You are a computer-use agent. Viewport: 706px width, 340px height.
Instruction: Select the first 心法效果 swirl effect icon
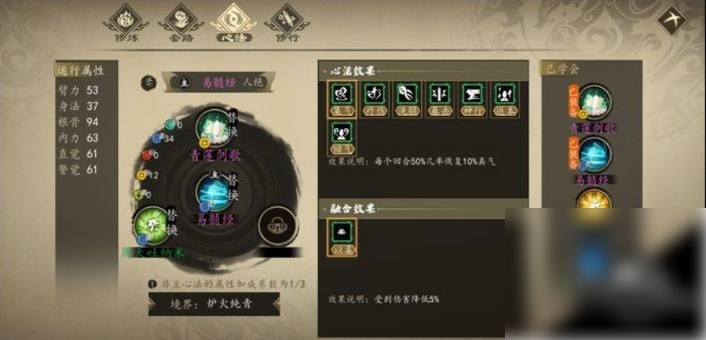click(342, 100)
